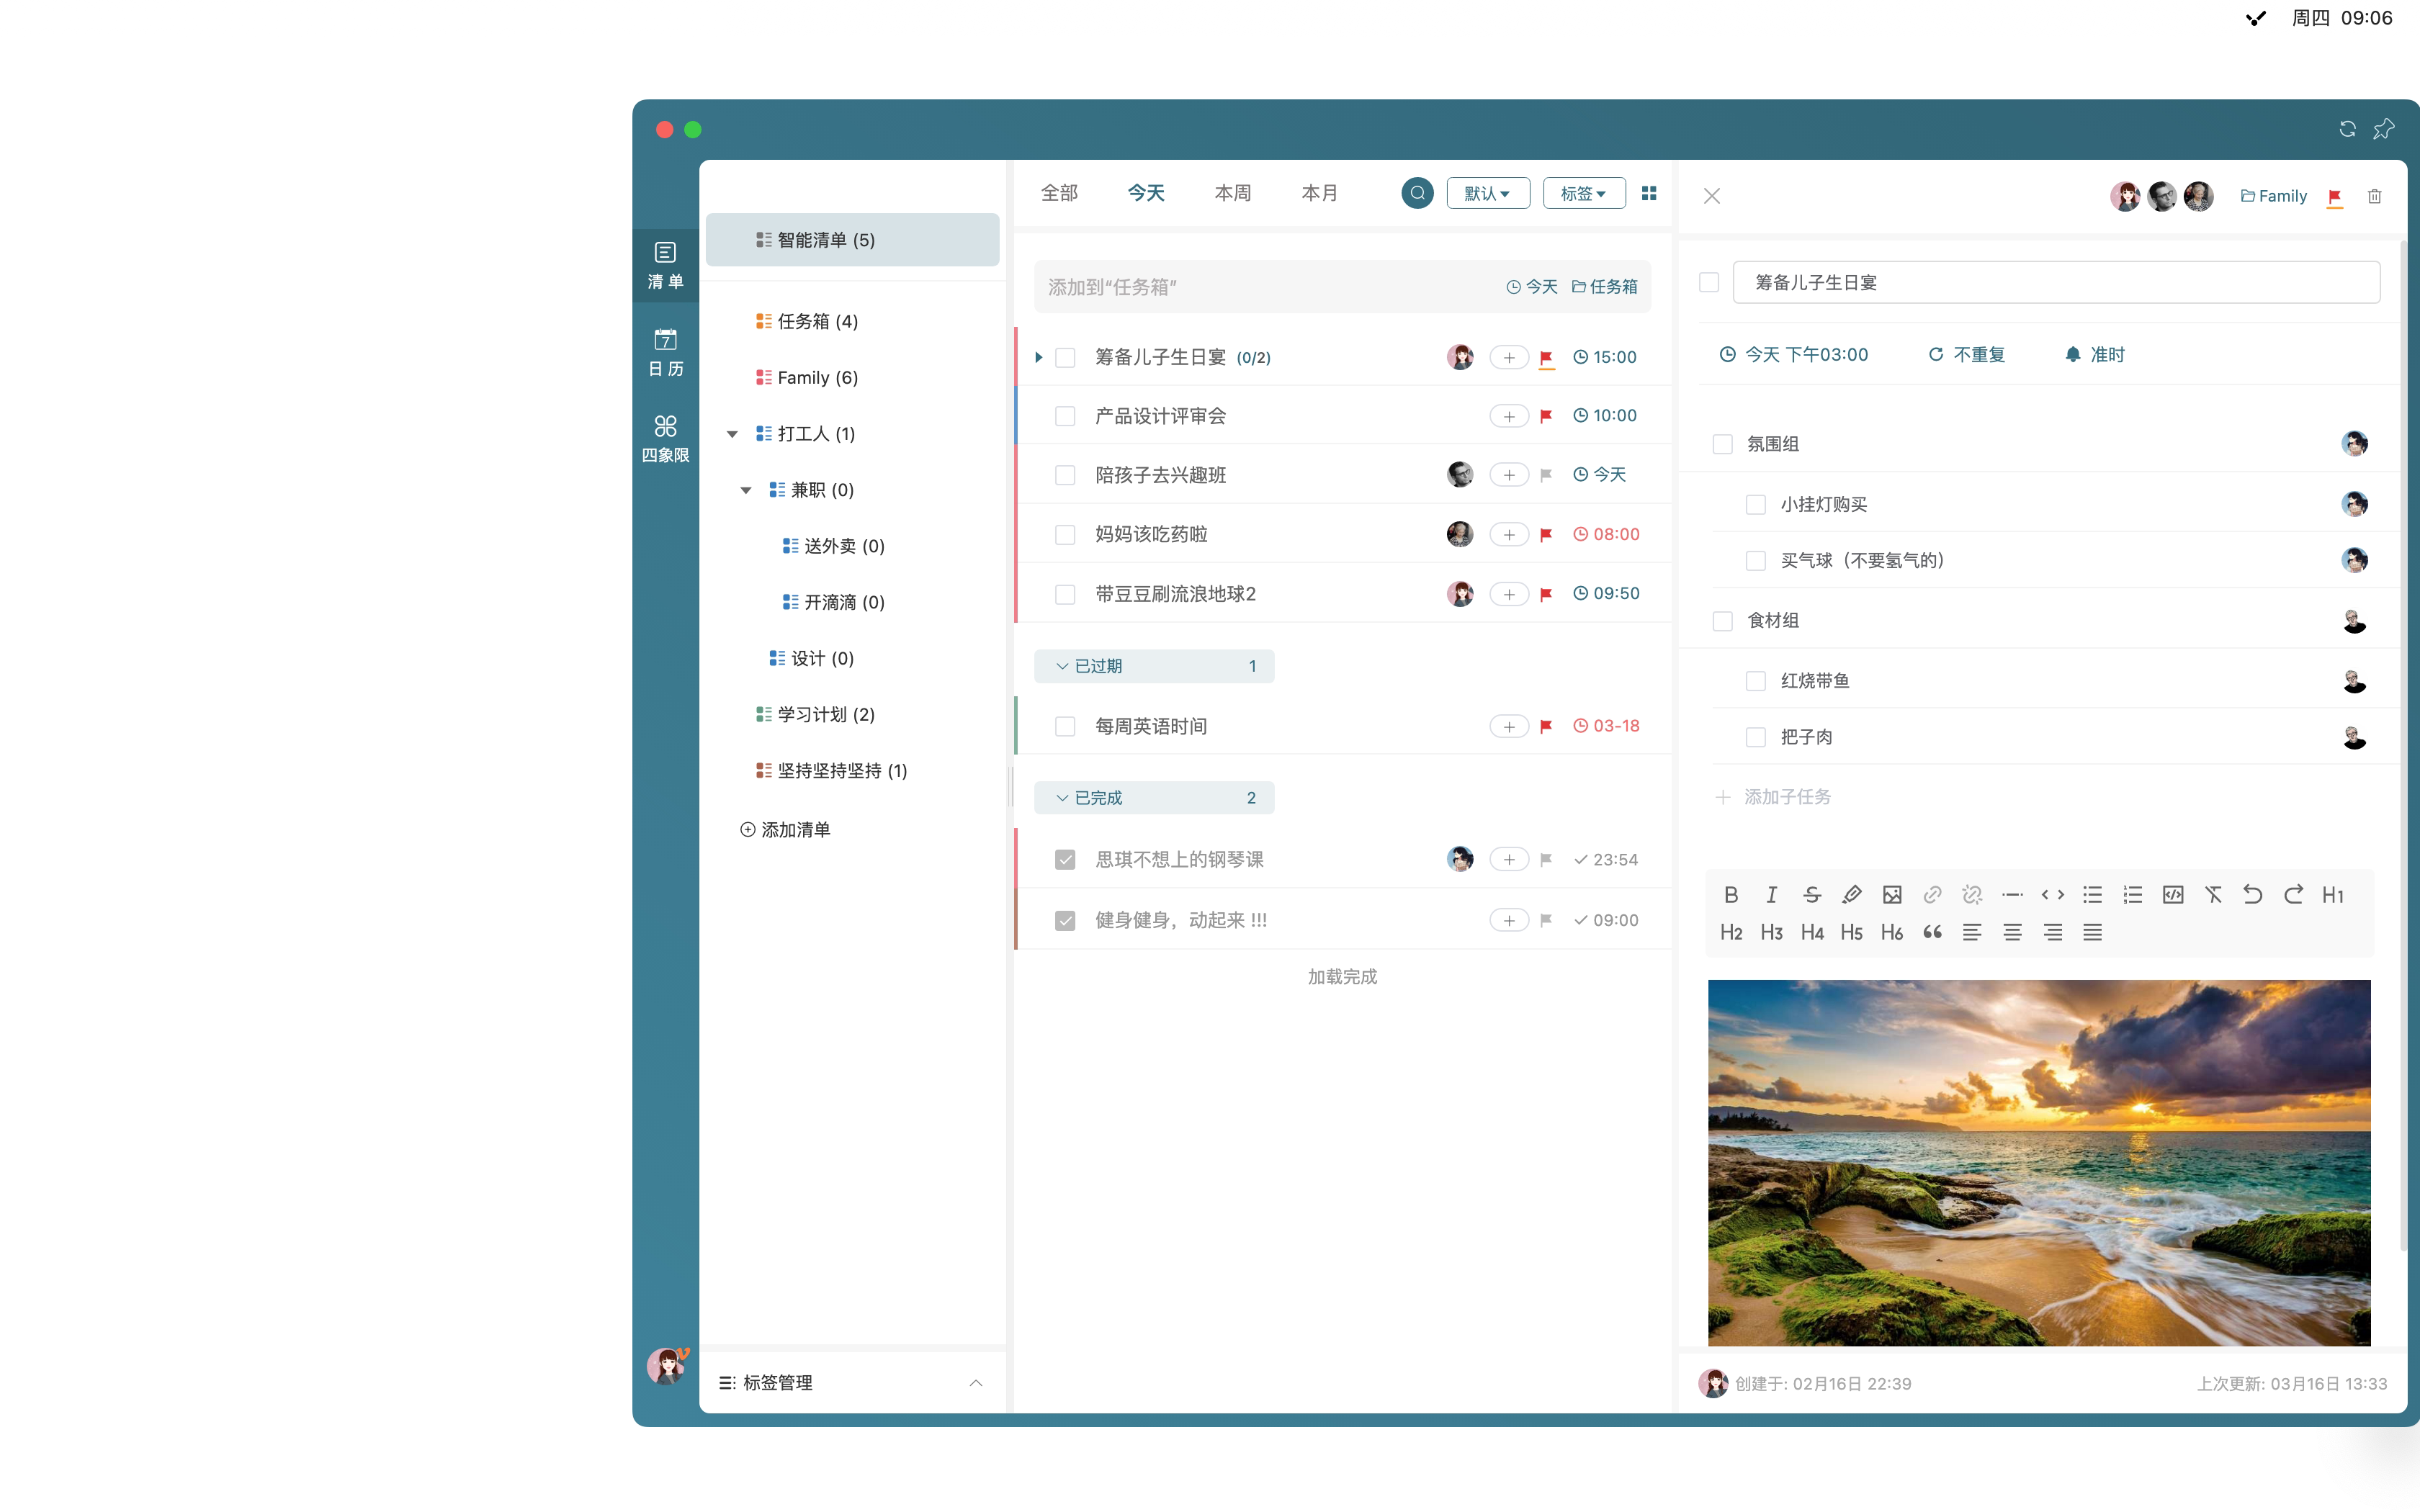The width and height of the screenshot is (2420, 1512).
Task: Apply H1 heading style
Action: click(x=2333, y=895)
